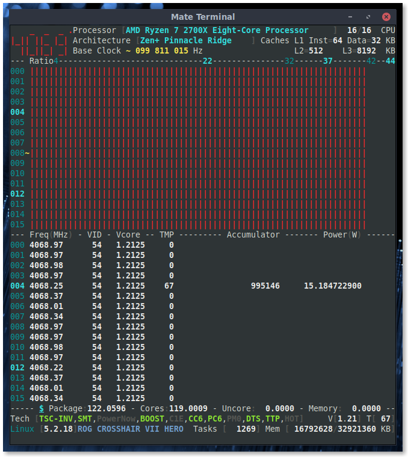
Task: Click the load bar for core 000
Action: 198,72
